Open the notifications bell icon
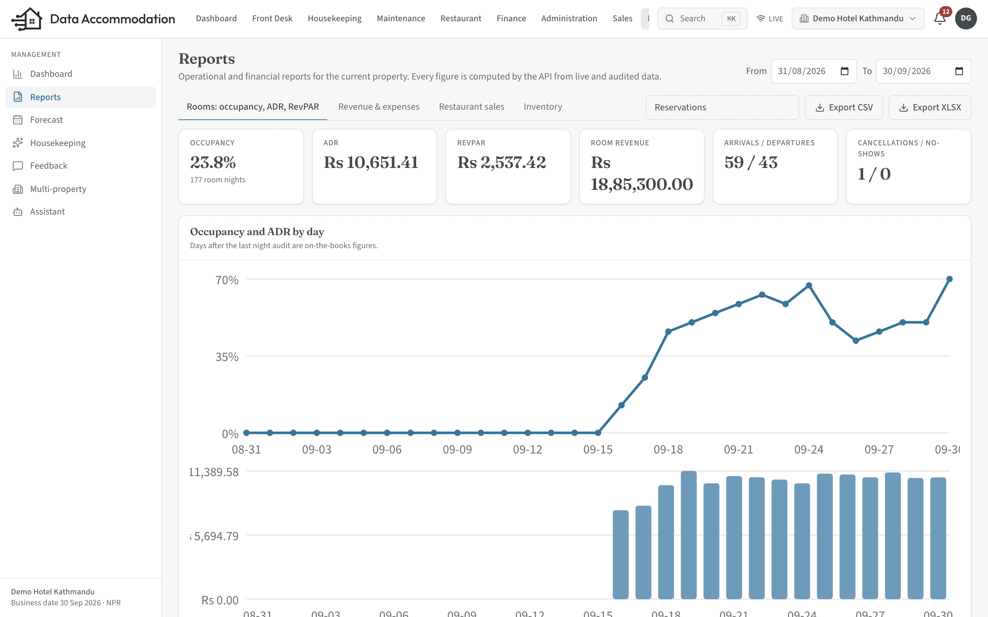 (940, 19)
